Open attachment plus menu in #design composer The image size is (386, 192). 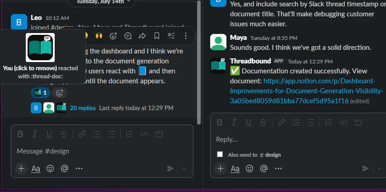coord(21,168)
